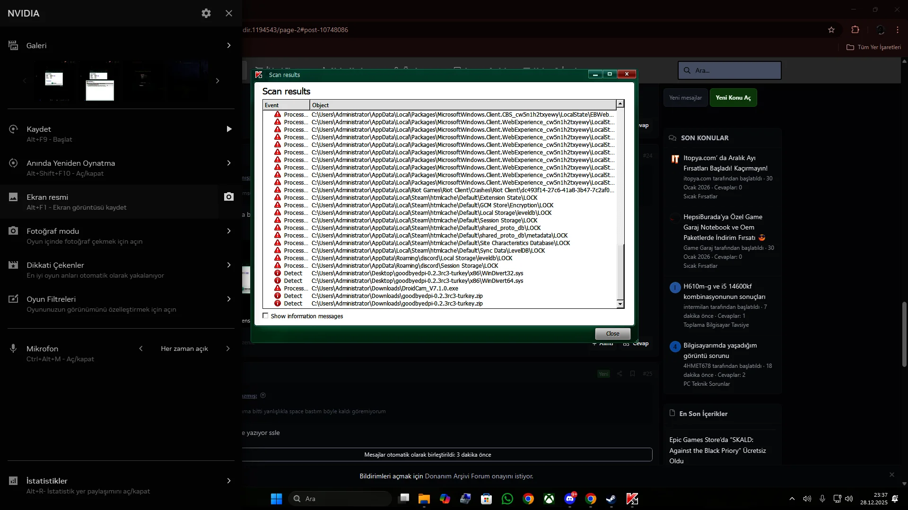908x510 pixels.
Task: Click scan results vertical scrollbar thumb
Action: [x=620, y=272]
